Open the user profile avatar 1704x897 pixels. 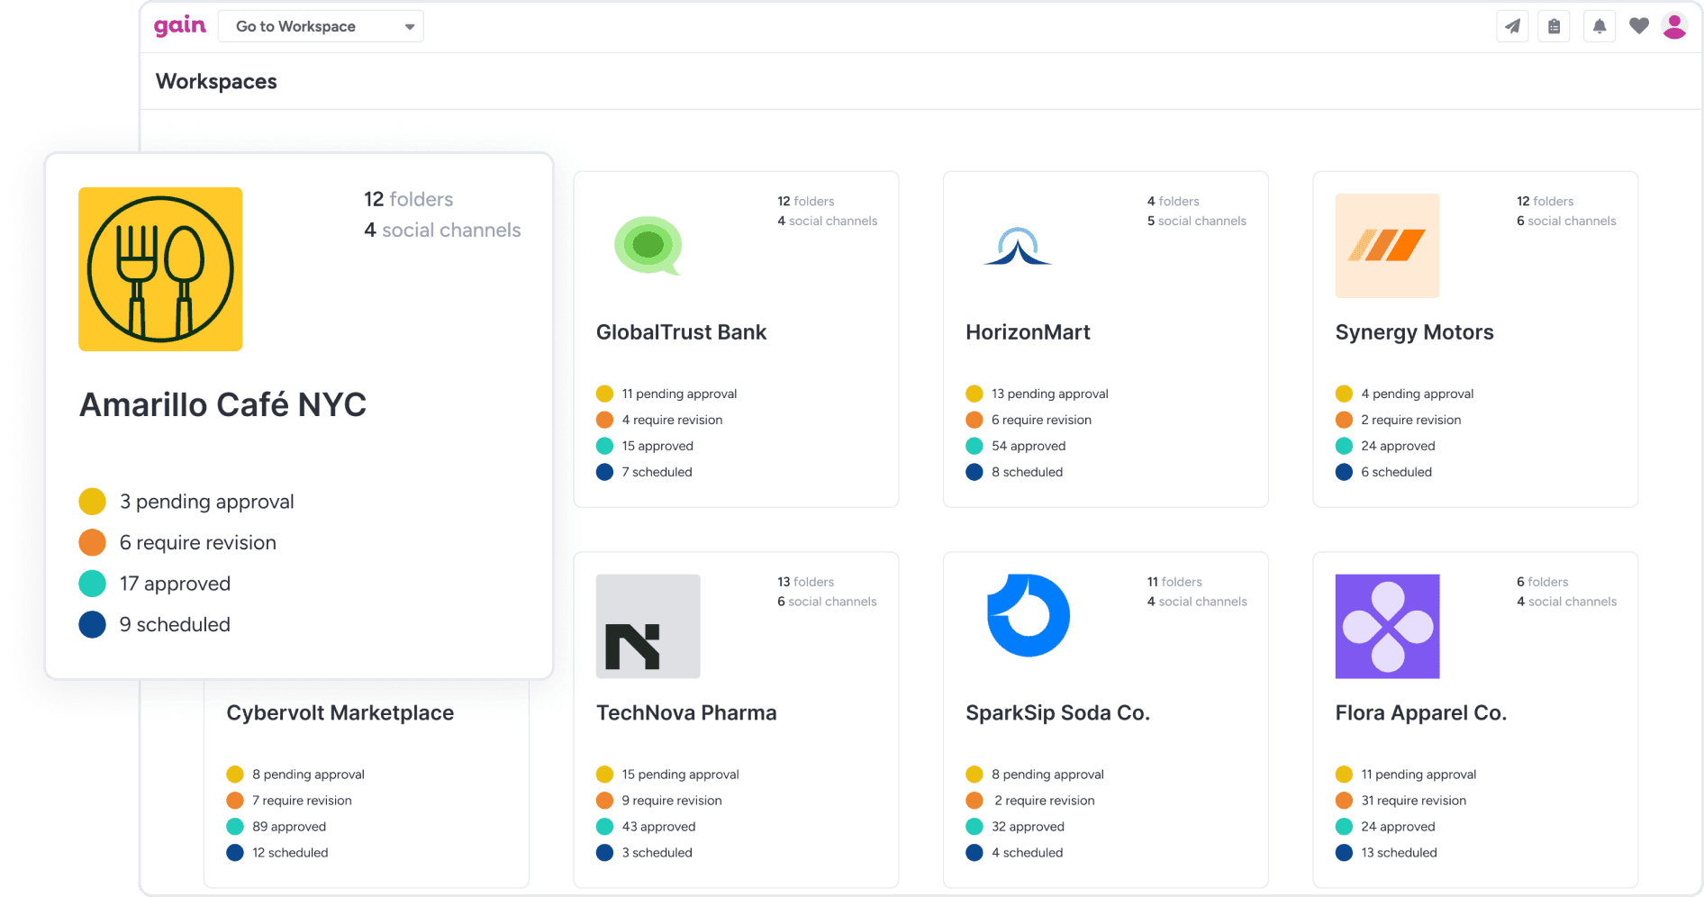click(1674, 26)
